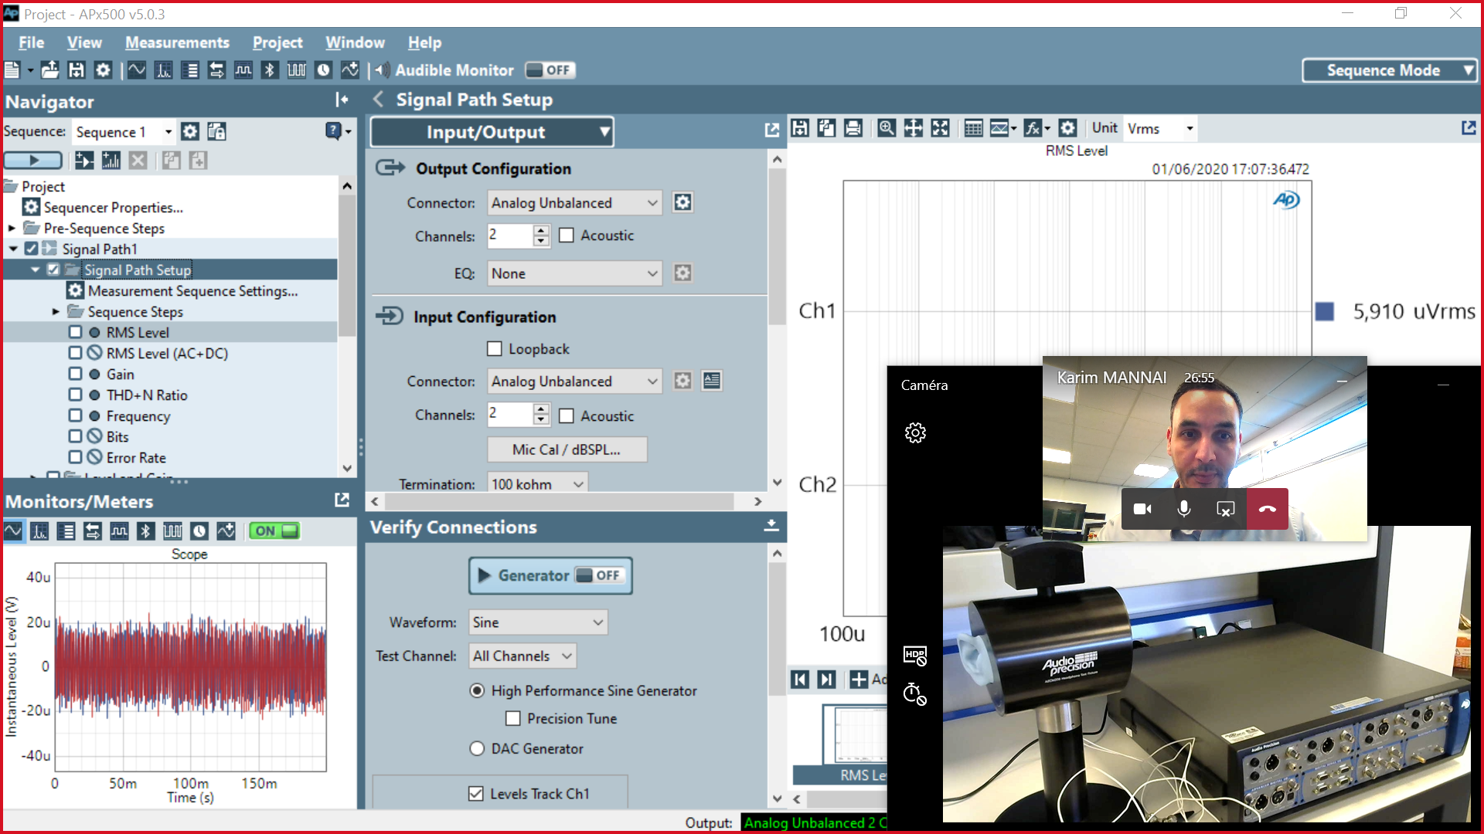Open the scope monitor icon in main toolbar
The image size is (1484, 834).
click(x=137, y=70)
